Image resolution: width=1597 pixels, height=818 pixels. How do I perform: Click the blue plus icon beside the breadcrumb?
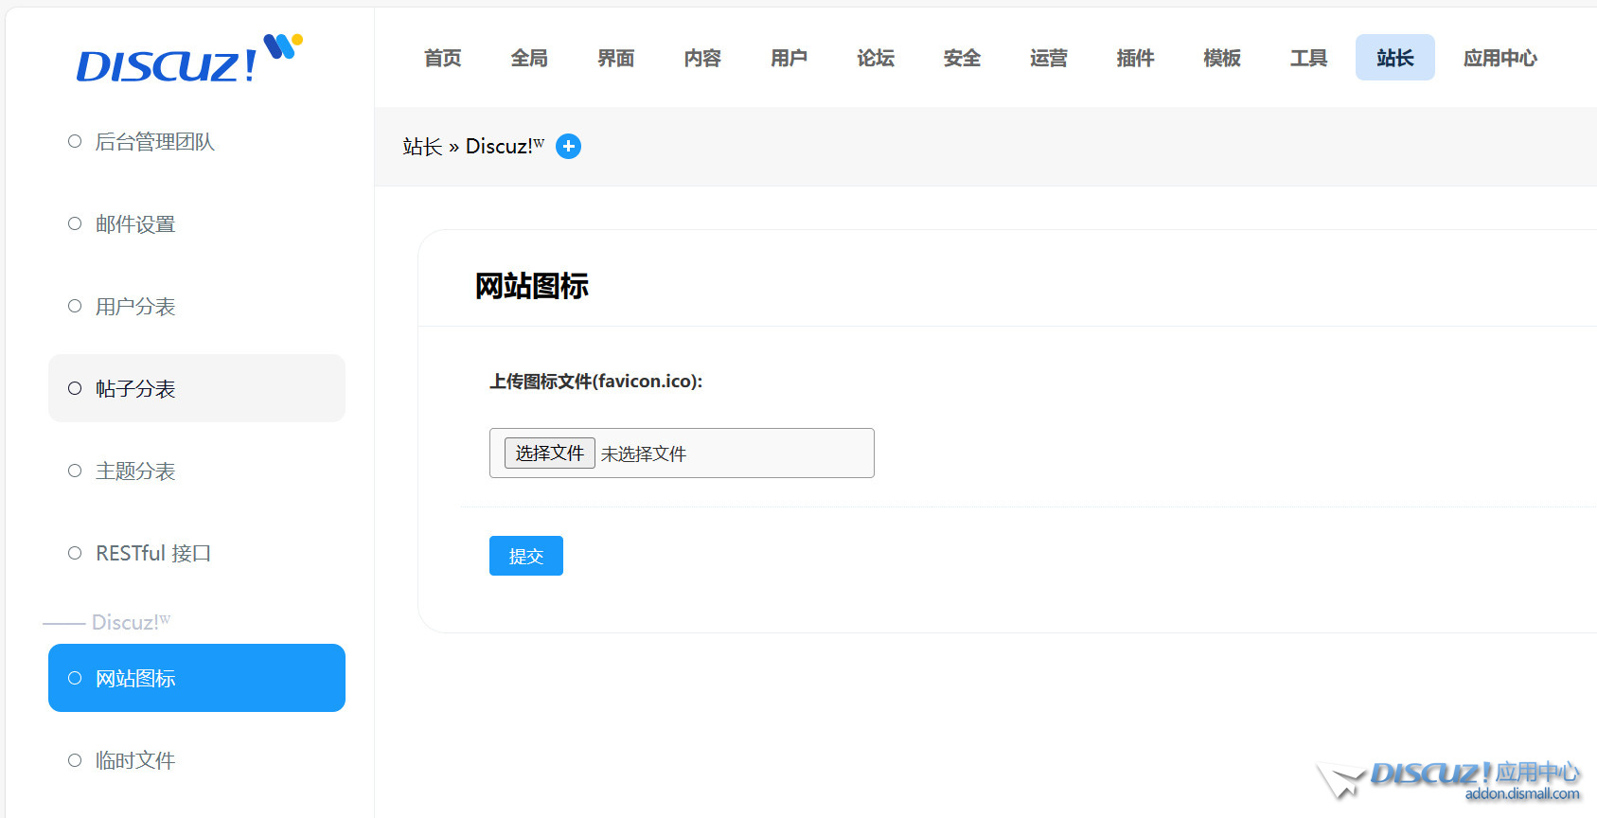pos(568,147)
